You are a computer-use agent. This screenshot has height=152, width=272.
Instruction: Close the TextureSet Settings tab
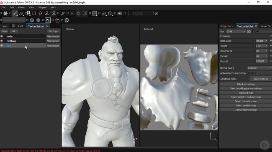[256, 26]
